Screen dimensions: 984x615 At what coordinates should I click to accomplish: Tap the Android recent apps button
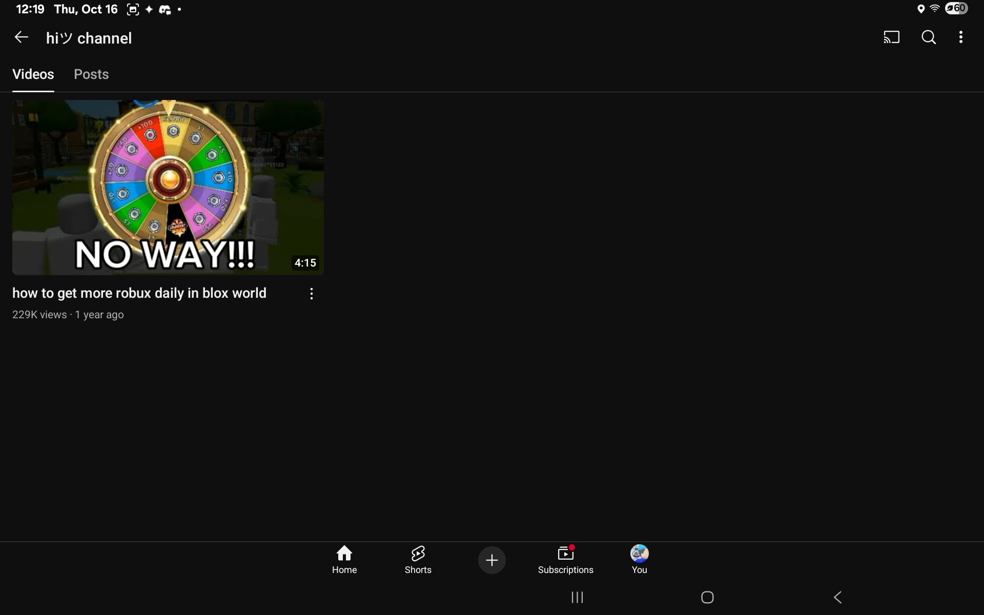pos(577,597)
